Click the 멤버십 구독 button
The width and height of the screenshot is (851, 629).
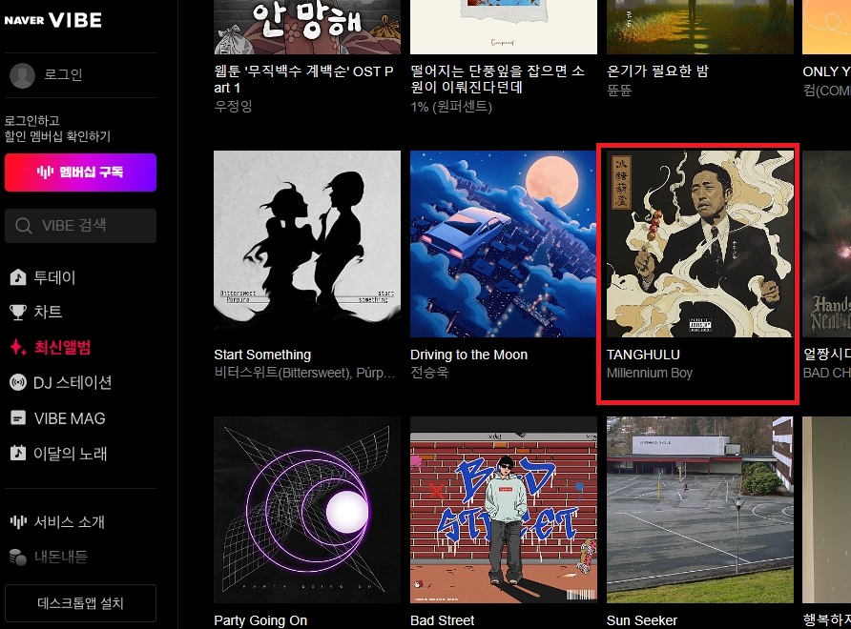pos(80,172)
